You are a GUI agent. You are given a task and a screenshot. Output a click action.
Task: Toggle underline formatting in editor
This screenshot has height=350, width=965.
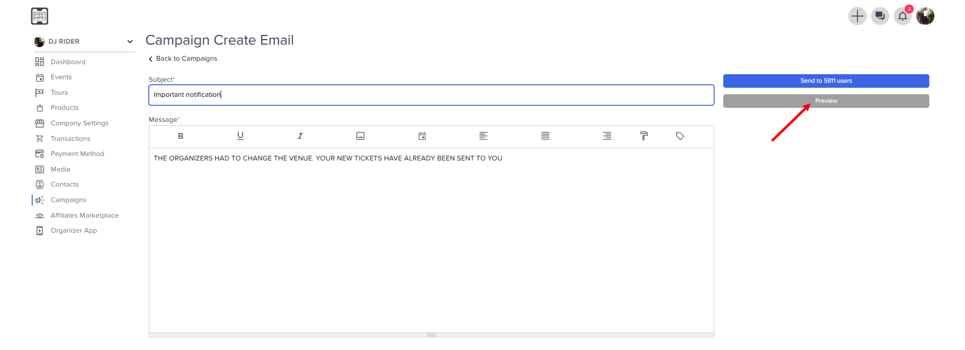click(240, 136)
